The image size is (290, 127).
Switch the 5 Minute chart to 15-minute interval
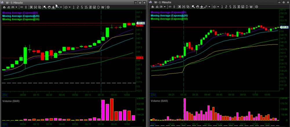(86, 7)
